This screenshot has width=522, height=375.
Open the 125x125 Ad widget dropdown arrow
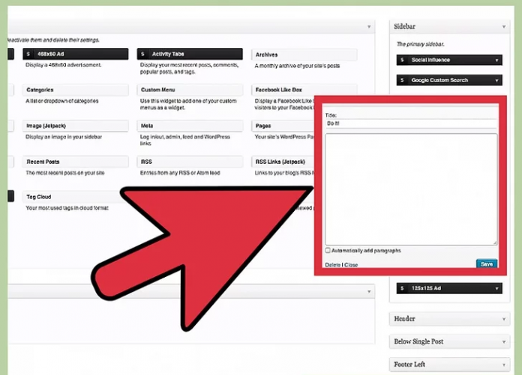click(x=496, y=288)
